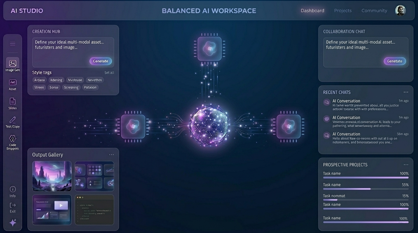
Task: Click the left chip node icon
Action: point(133,127)
